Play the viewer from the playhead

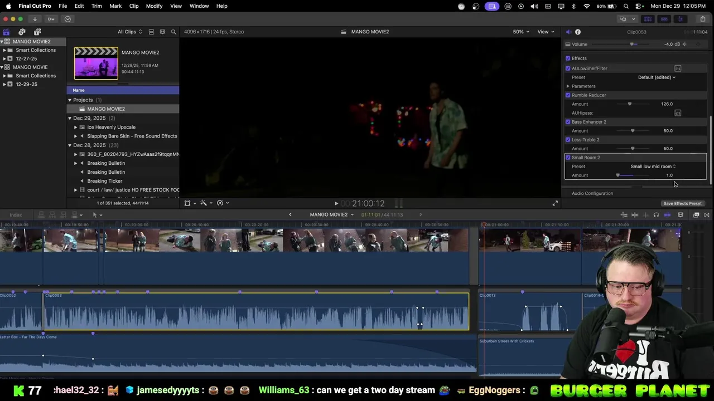336,203
